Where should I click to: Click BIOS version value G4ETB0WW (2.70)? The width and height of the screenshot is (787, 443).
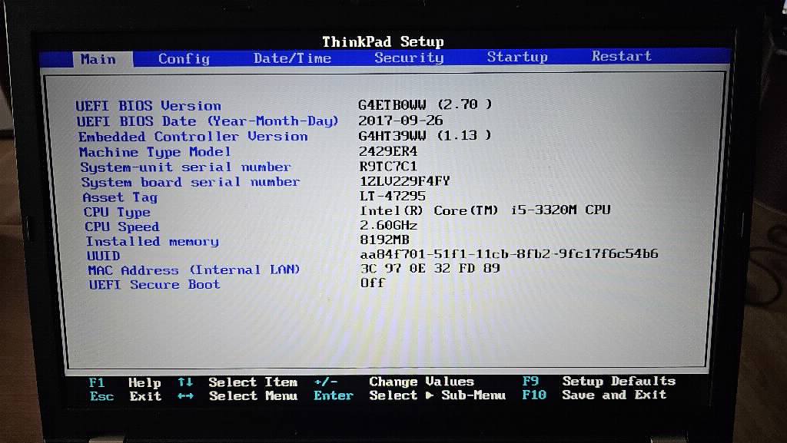pyautogui.click(x=424, y=104)
